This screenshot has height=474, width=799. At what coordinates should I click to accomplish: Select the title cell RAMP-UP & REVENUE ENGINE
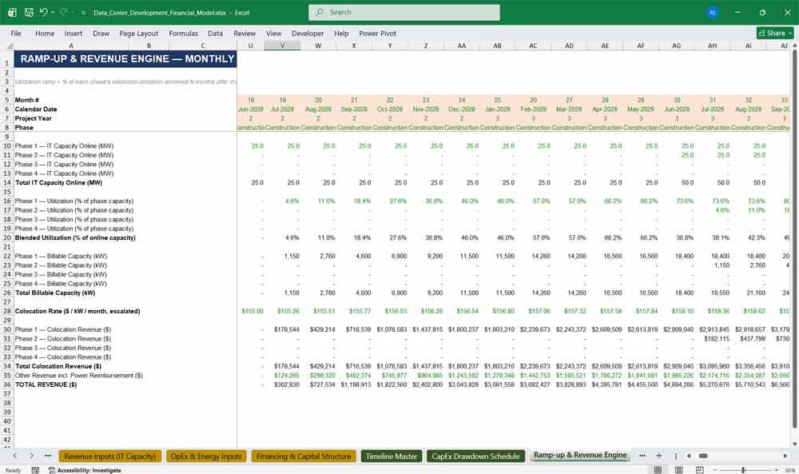[x=127, y=58]
